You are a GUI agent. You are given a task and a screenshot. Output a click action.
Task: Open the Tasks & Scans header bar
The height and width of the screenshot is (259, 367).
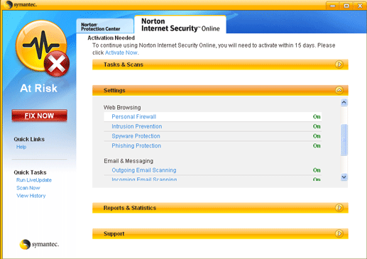(220, 65)
